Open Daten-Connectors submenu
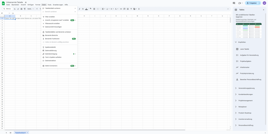The height and width of the screenshot is (134, 268). pyautogui.click(x=59, y=66)
